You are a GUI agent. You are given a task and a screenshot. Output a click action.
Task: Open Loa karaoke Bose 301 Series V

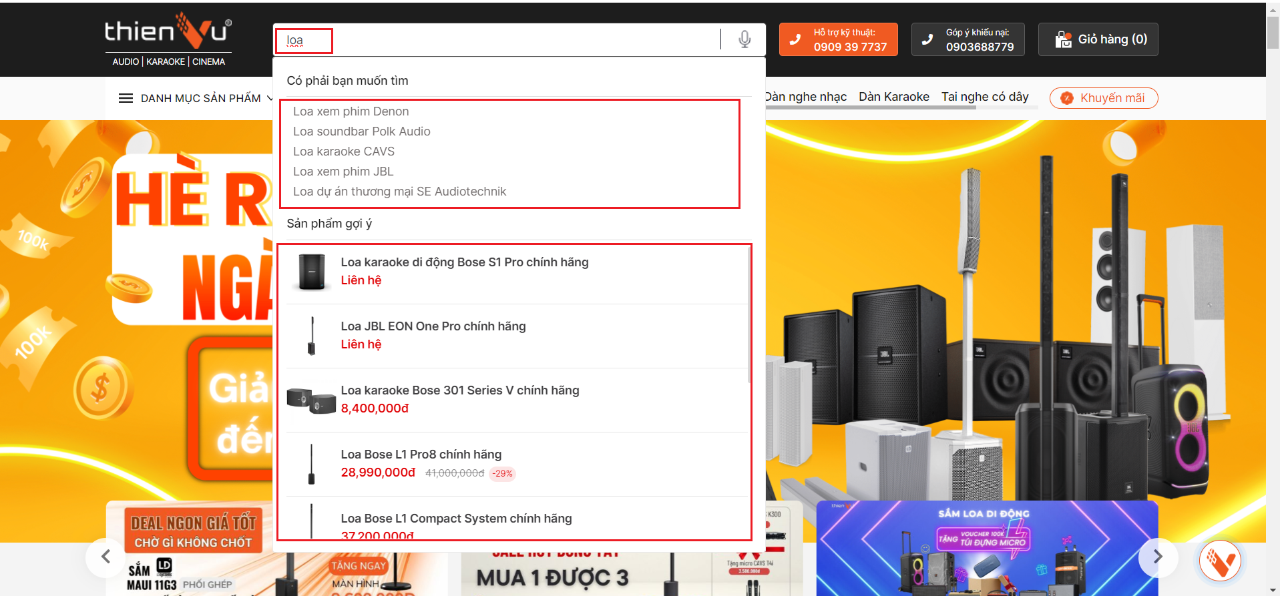coord(460,390)
